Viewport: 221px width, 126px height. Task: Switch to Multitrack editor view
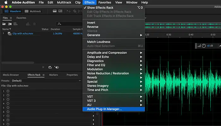[33, 11]
